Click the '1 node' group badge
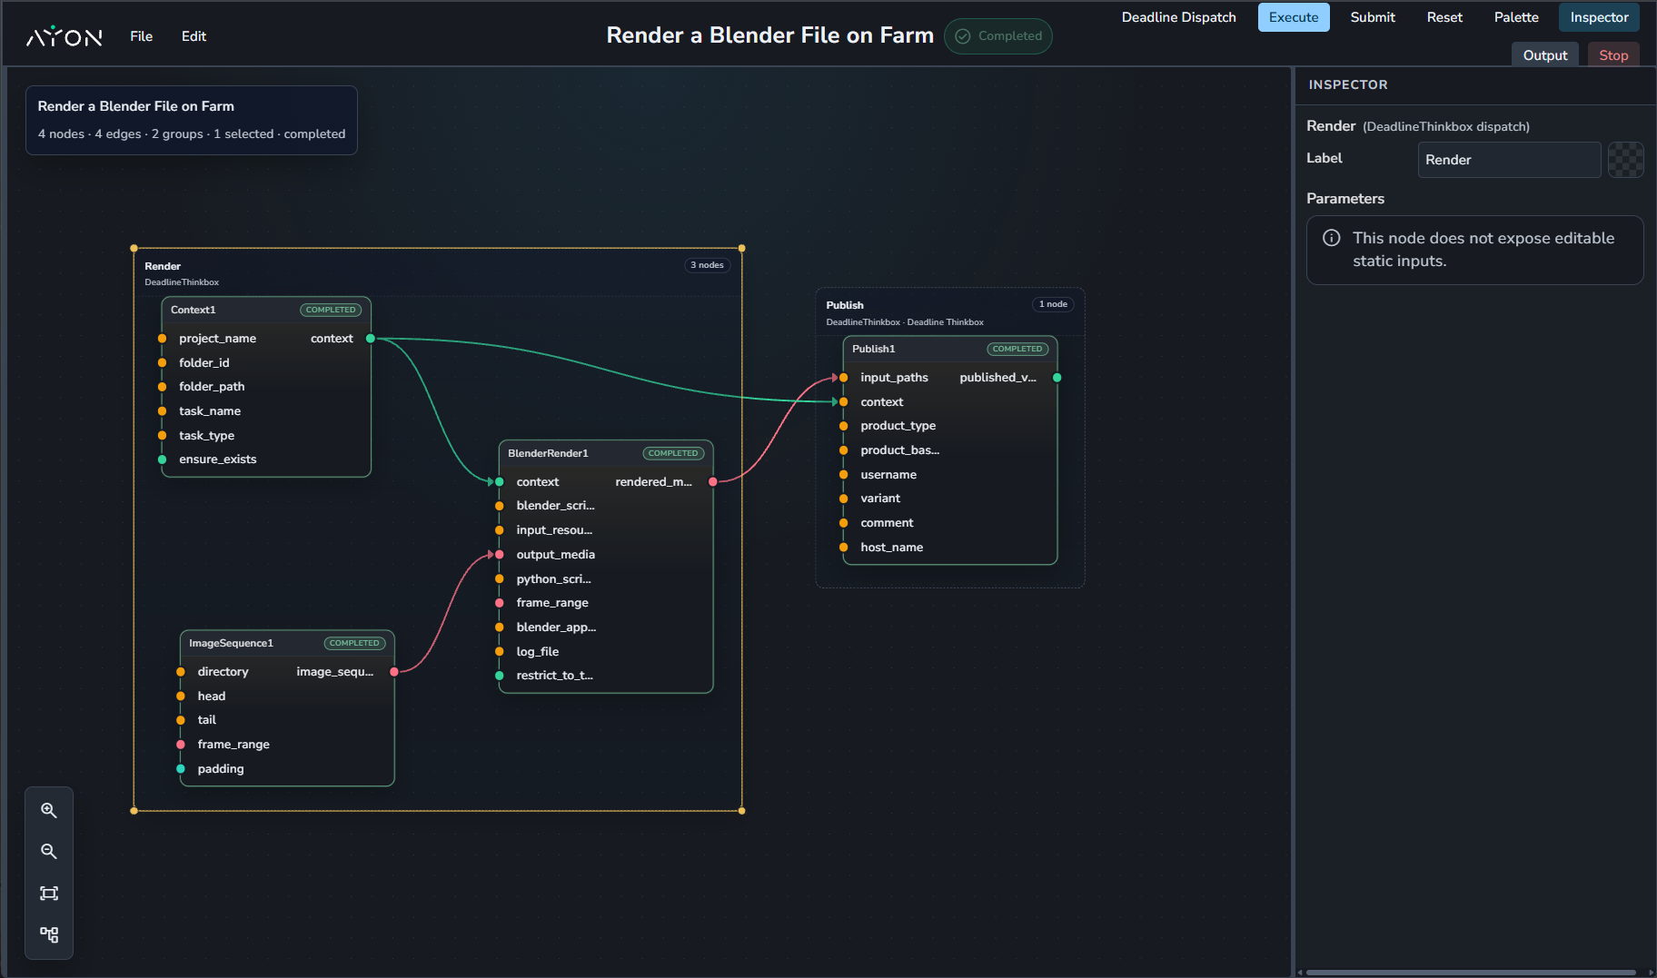This screenshot has width=1657, height=978. tap(1053, 304)
